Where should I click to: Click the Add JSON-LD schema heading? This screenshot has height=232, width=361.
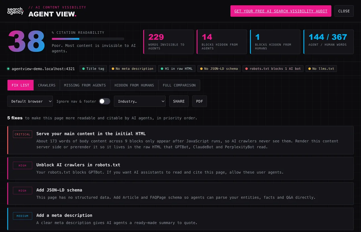[59, 190]
